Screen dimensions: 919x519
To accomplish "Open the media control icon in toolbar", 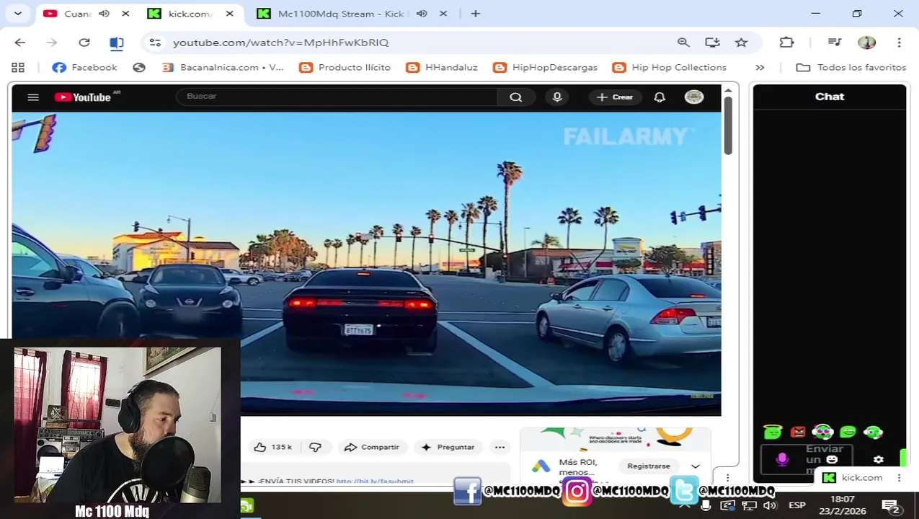I will [835, 43].
